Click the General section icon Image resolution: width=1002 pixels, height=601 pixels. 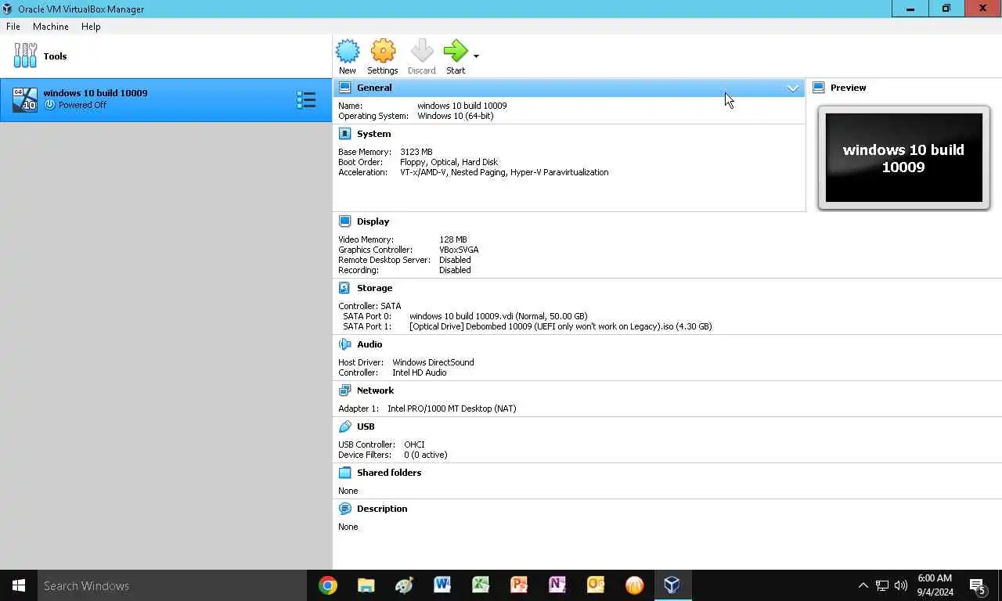pos(345,88)
